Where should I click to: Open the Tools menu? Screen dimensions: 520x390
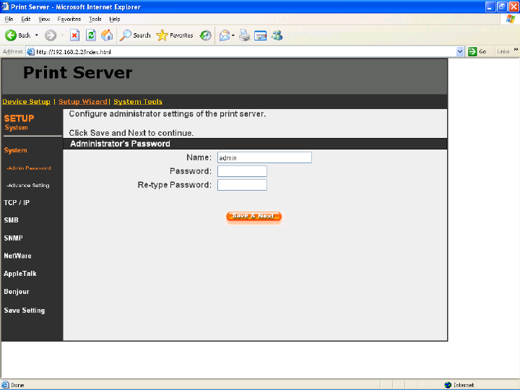(95, 19)
